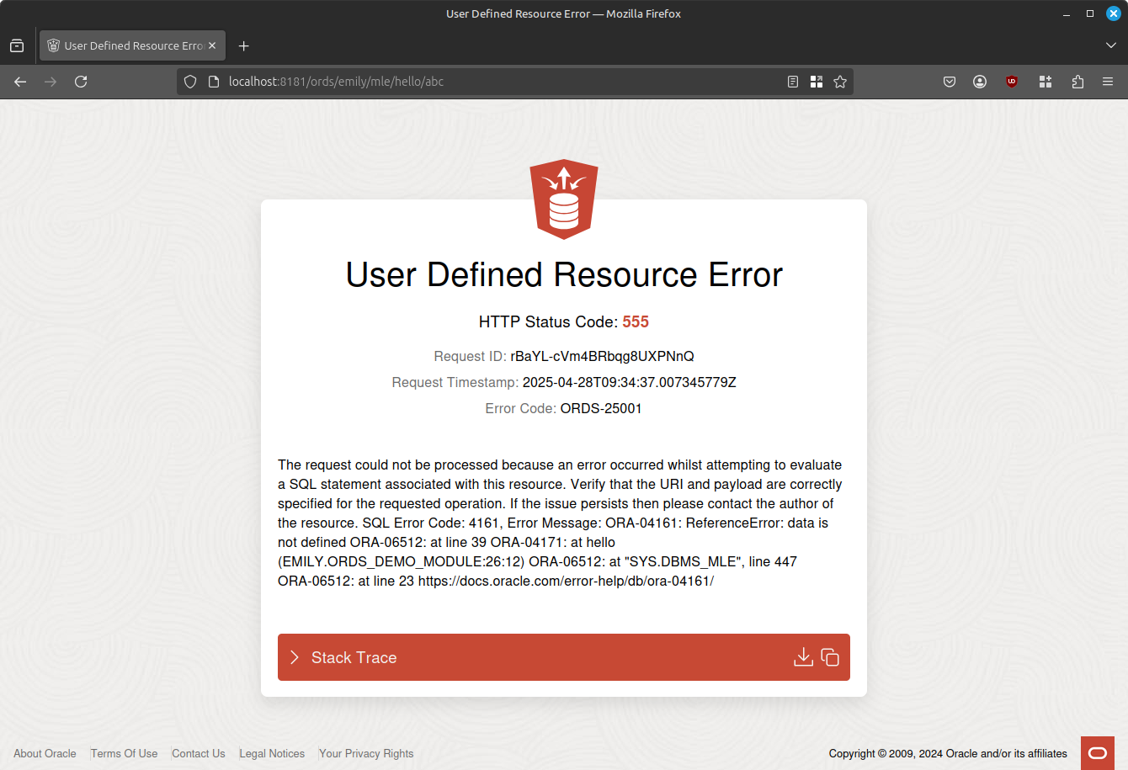Close the User Defined Resource Error tab

point(212,45)
